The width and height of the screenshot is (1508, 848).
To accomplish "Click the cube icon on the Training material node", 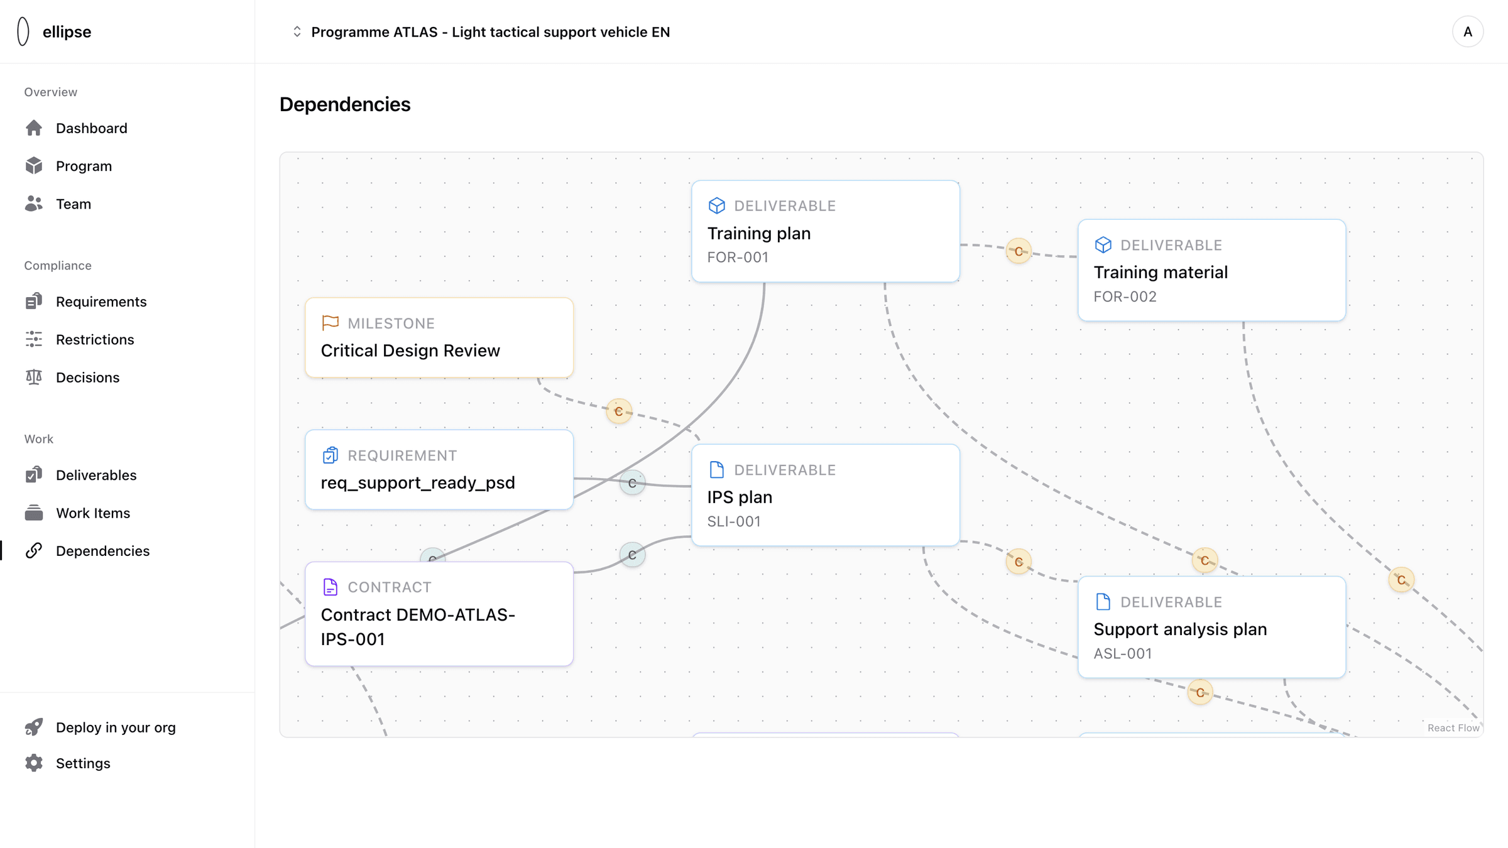I will tap(1103, 244).
